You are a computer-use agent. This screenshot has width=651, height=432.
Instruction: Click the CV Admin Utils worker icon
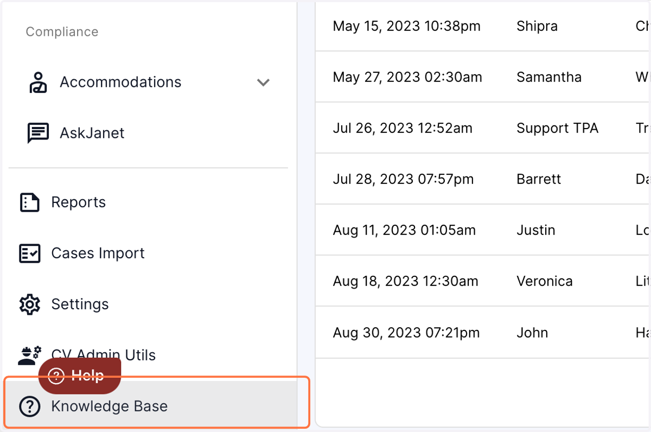29,355
